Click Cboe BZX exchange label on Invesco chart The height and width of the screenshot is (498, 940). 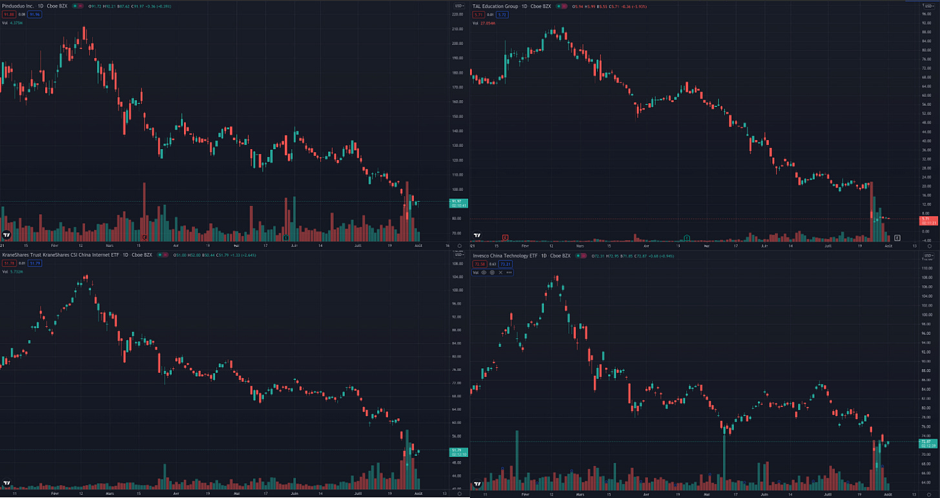tap(560, 255)
